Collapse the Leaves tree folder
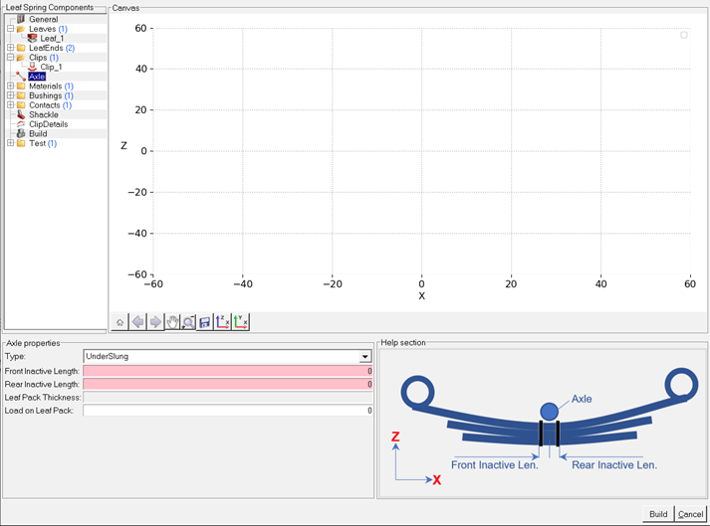 point(10,29)
